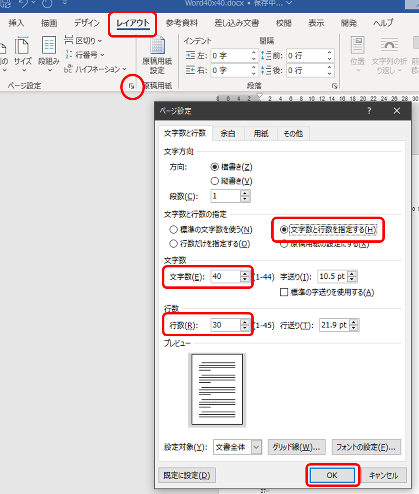Image resolution: width=419 pixels, height=494 pixels.
Task: Click the help ? button in ページ設定 dialog
Action: click(x=369, y=111)
